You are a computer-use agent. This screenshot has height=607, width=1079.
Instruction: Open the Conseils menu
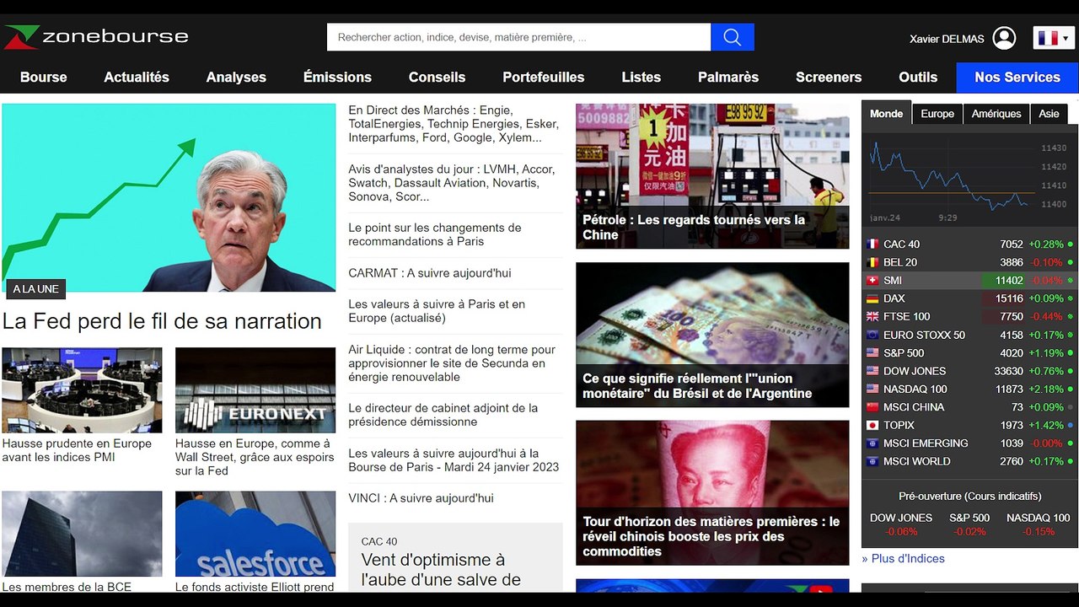(437, 77)
